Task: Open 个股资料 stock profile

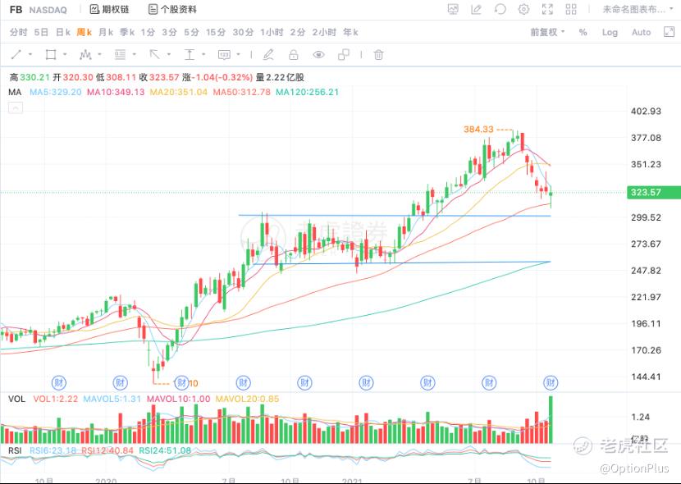Action: coord(172,9)
